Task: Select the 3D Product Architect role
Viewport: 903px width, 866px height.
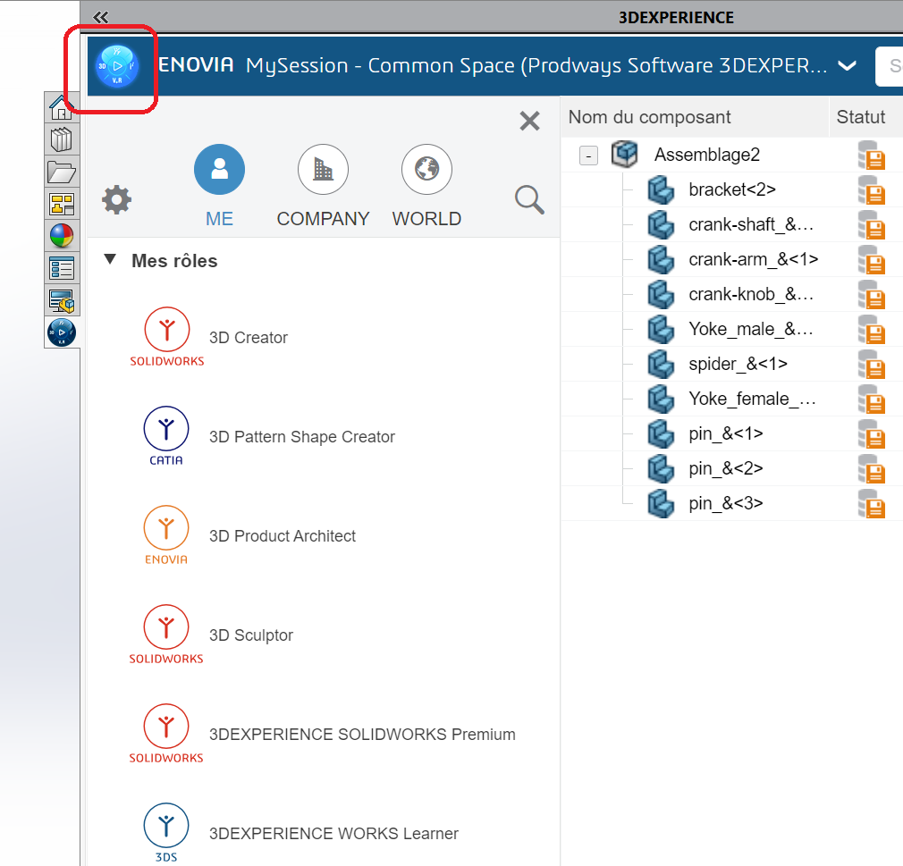Action: coord(283,535)
